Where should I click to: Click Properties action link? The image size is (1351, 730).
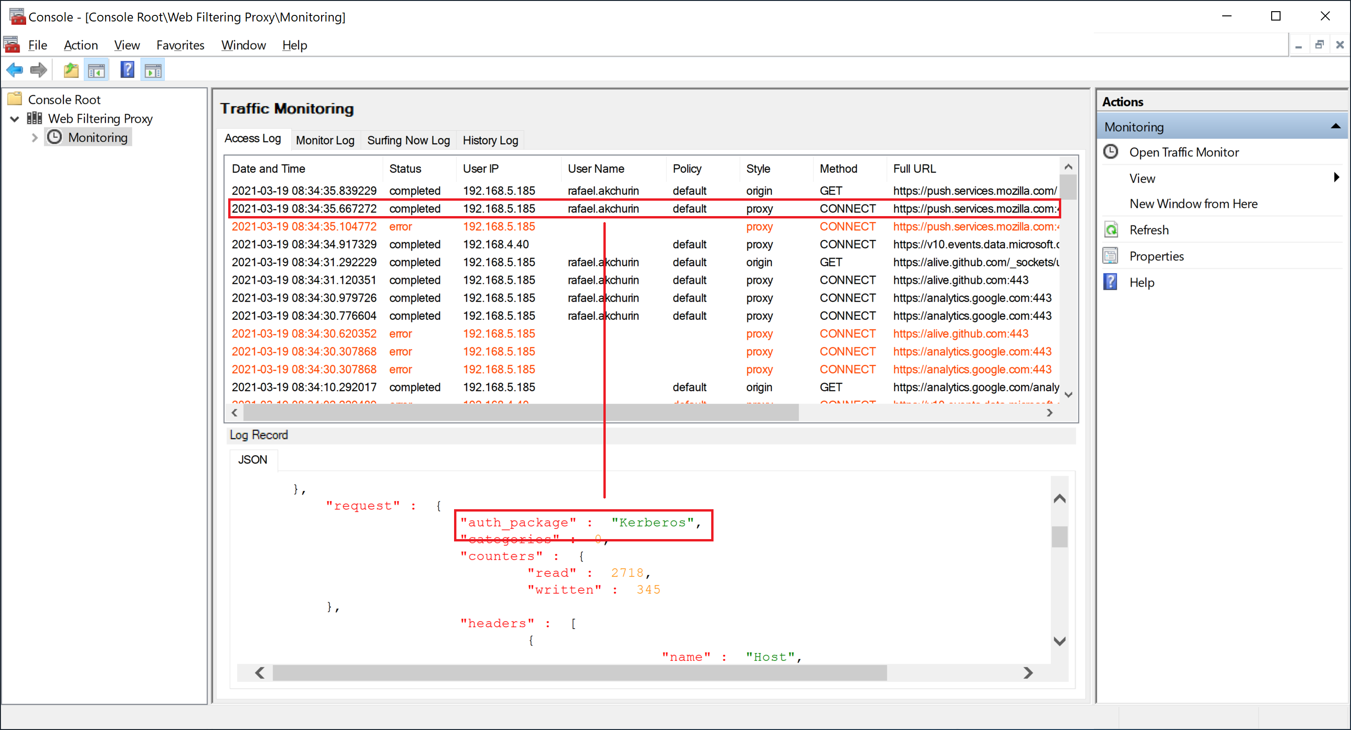click(x=1156, y=256)
